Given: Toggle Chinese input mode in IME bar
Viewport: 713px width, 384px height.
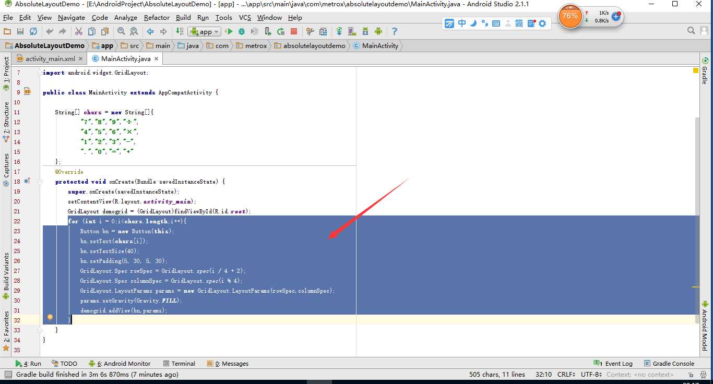Looking at the screenshot, I should (x=462, y=23).
